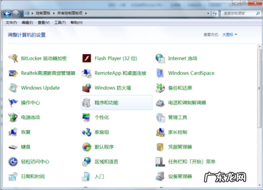Open the 区域和语言 globe icon
This screenshot has height=190, width=263.
coord(87,162)
